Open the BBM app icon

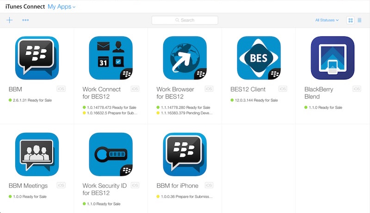click(x=37, y=58)
